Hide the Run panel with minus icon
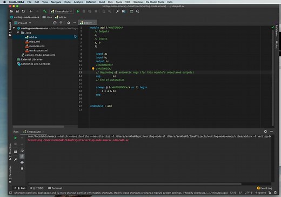Image resolution: width=281 pixels, height=197 pixels. click(271, 132)
